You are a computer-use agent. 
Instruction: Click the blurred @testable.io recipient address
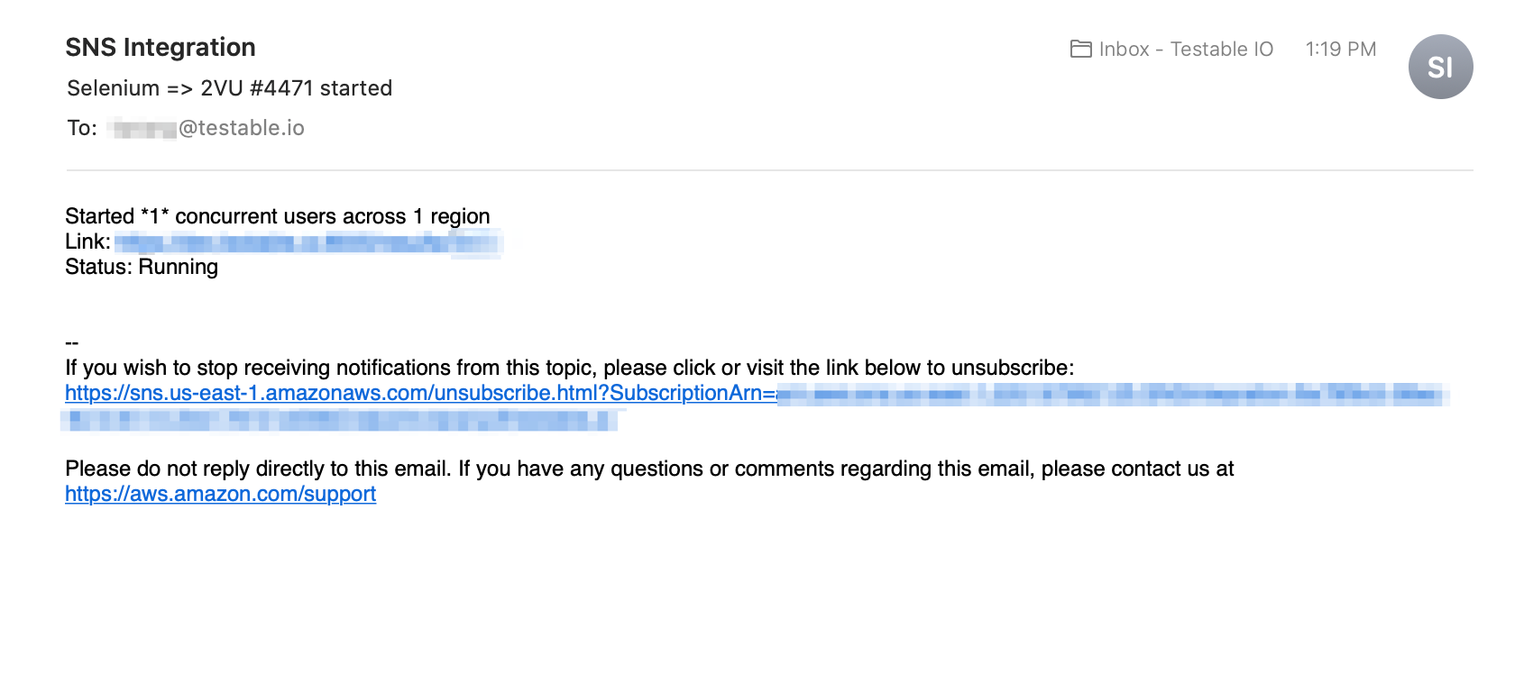tap(206, 128)
